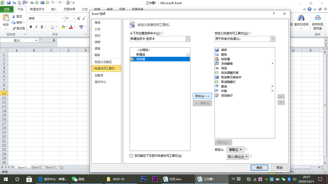This screenshot has height=184, width=328.
Task: Switch to Sheet2 worksheet tab
Action: [x=36, y=167]
